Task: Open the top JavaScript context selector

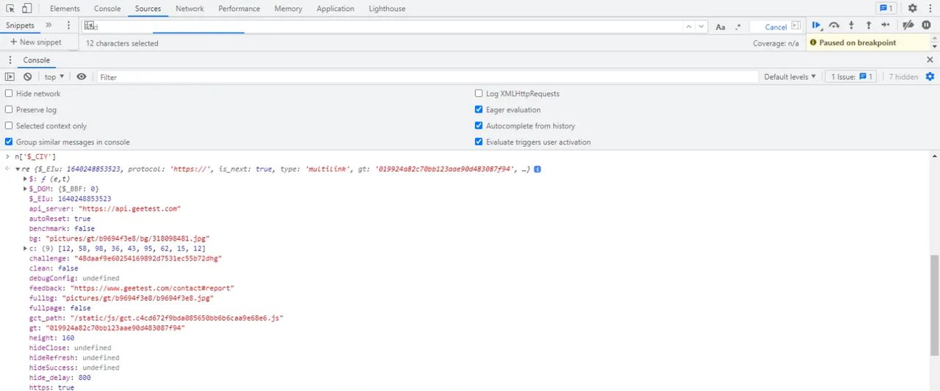Action: coord(54,77)
